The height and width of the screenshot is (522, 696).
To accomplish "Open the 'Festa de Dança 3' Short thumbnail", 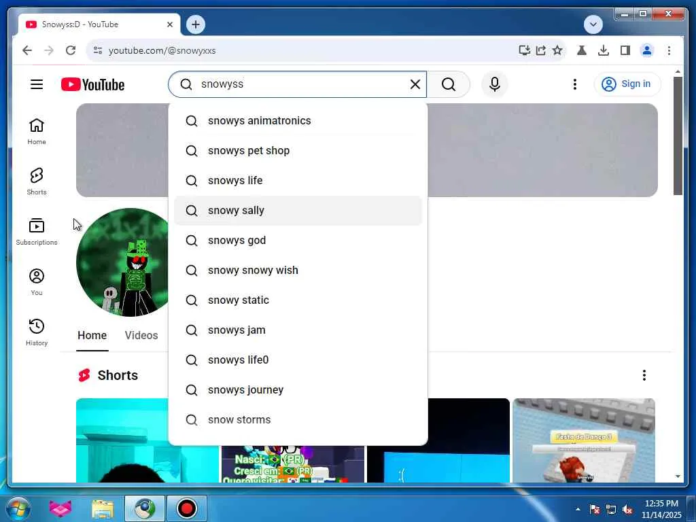I will [584, 440].
